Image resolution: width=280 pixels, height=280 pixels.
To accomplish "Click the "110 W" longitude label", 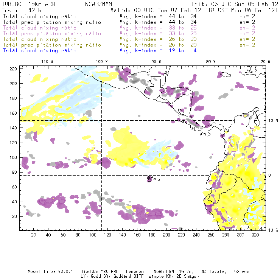I will pyautogui.click(x=47, y=62).
